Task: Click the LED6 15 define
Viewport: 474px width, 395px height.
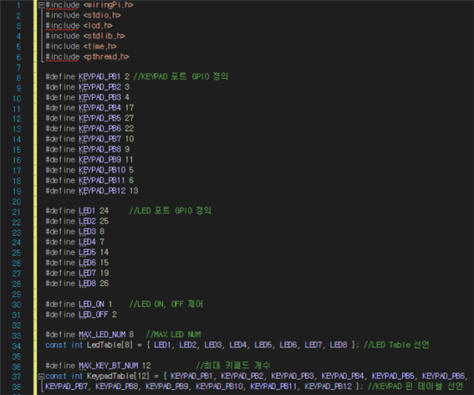Action: coord(77,263)
